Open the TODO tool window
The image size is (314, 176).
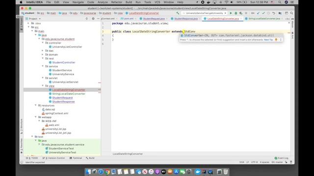click(x=32, y=158)
